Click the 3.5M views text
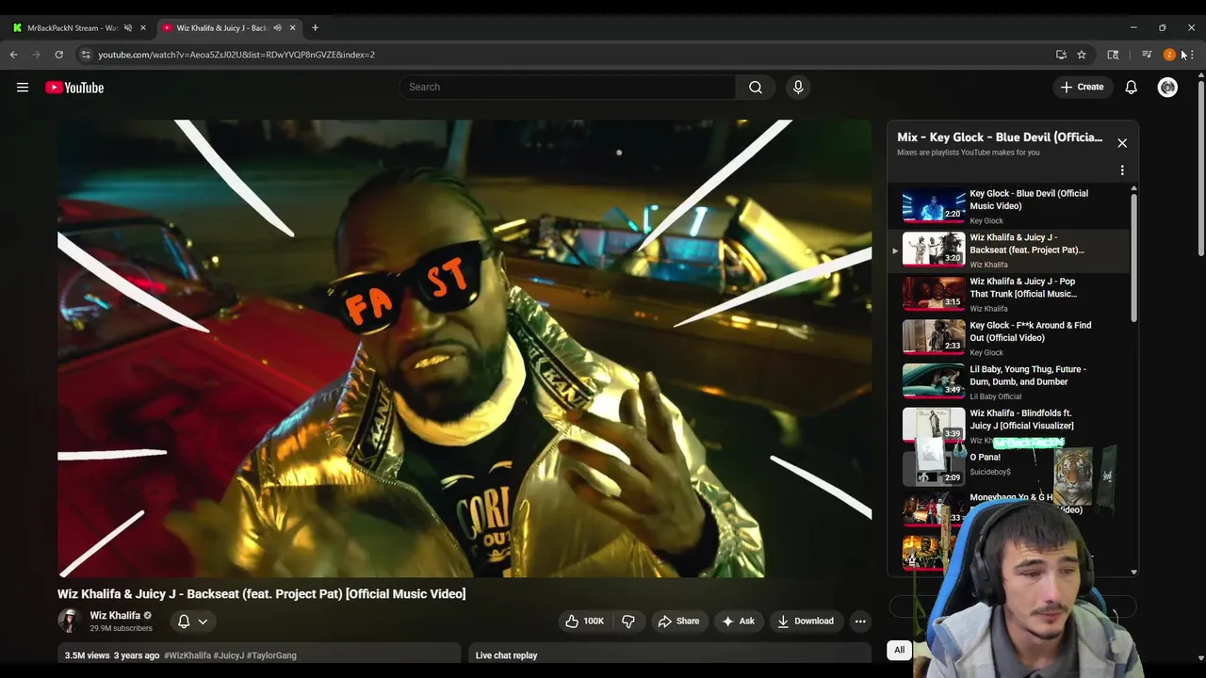This screenshot has height=678, width=1206. pyautogui.click(x=87, y=655)
